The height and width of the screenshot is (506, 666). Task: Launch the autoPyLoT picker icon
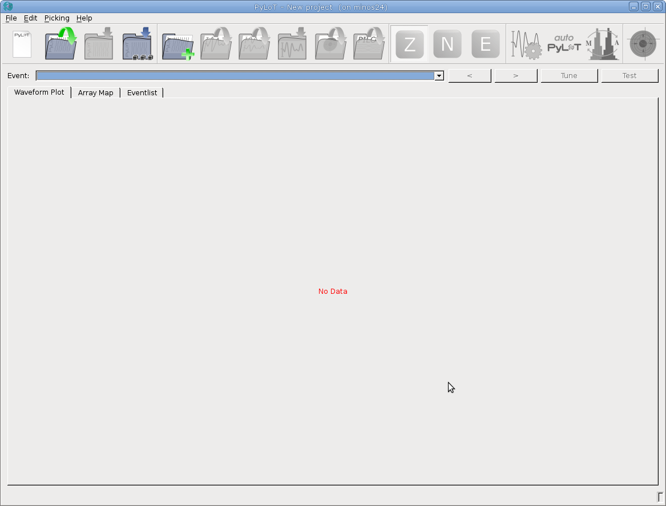[x=564, y=44]
